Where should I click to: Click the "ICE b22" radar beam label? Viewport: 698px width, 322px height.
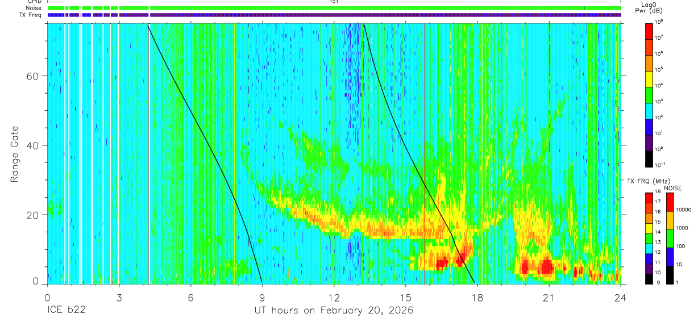coord(67,310)
